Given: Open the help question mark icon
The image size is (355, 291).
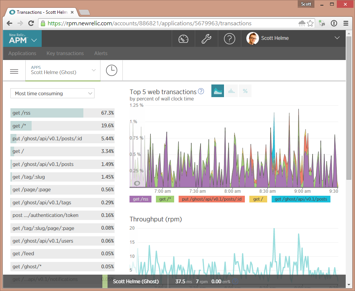Looking at the screenshot, I should (x=230, y=39).
